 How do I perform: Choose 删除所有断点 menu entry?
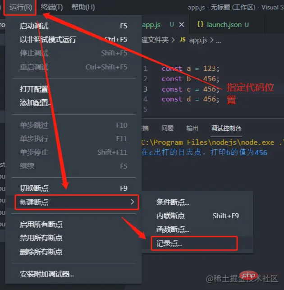click(x=73, y=252)
